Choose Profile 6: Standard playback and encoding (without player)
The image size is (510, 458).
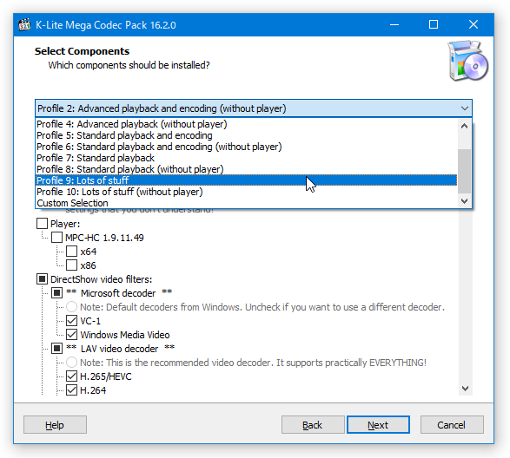(246, 147)
